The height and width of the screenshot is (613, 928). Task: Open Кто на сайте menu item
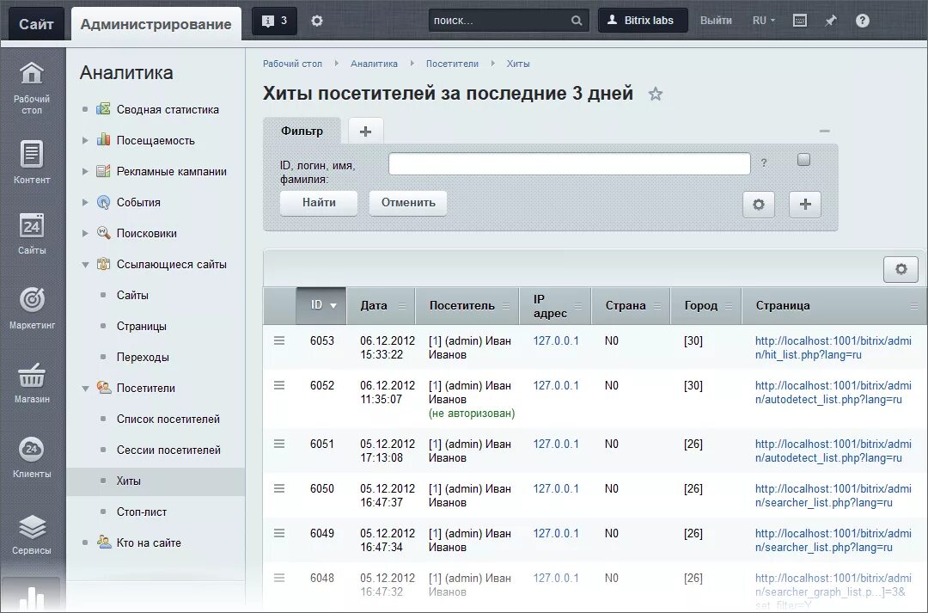[x=149, y=543]
